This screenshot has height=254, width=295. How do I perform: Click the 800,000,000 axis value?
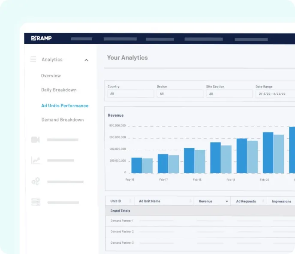117,125
